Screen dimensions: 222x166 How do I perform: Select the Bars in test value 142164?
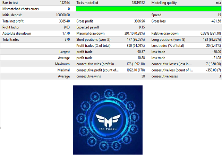[x=65, y=3]
